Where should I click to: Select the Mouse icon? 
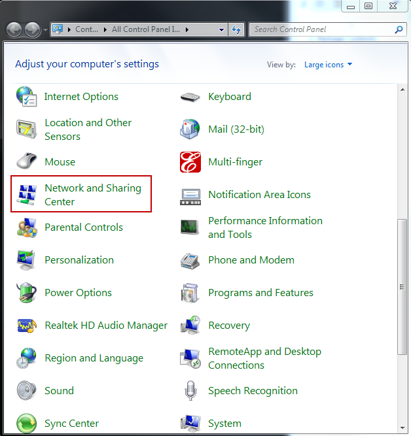coord(26,161)
